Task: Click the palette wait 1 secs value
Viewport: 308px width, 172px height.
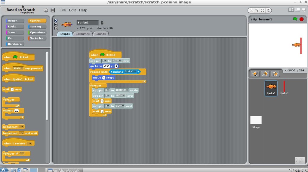Action: point(12,89)
